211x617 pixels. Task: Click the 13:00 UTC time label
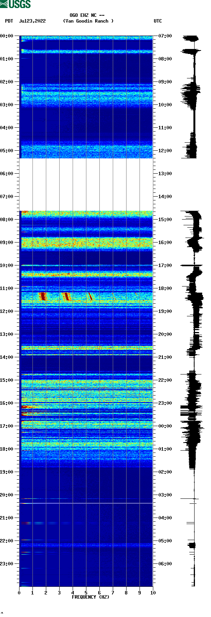coord(165,174)
